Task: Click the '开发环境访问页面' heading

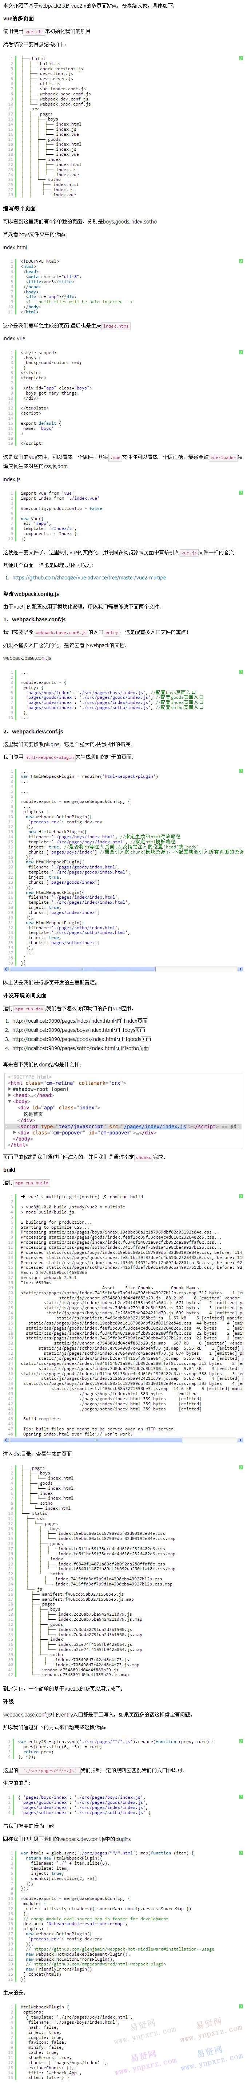Action: 25,995
